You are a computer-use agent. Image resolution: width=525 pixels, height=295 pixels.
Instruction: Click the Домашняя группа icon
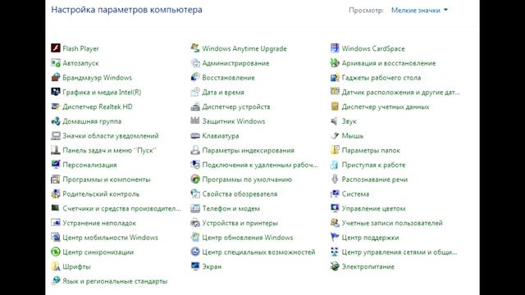click(56, 121)
